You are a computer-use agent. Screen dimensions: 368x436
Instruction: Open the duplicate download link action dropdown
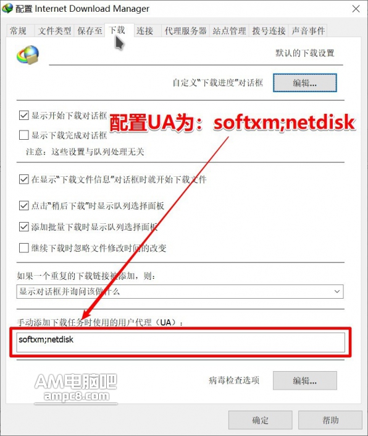(180, 291)
